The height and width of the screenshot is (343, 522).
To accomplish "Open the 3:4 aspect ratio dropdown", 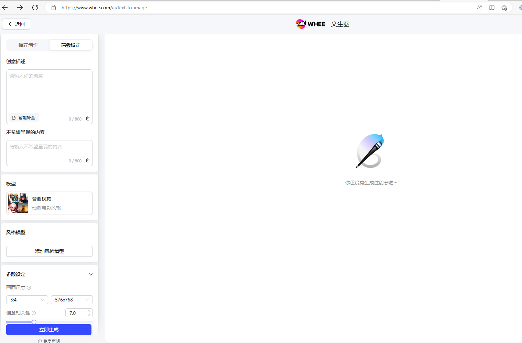I will point(27,300).
